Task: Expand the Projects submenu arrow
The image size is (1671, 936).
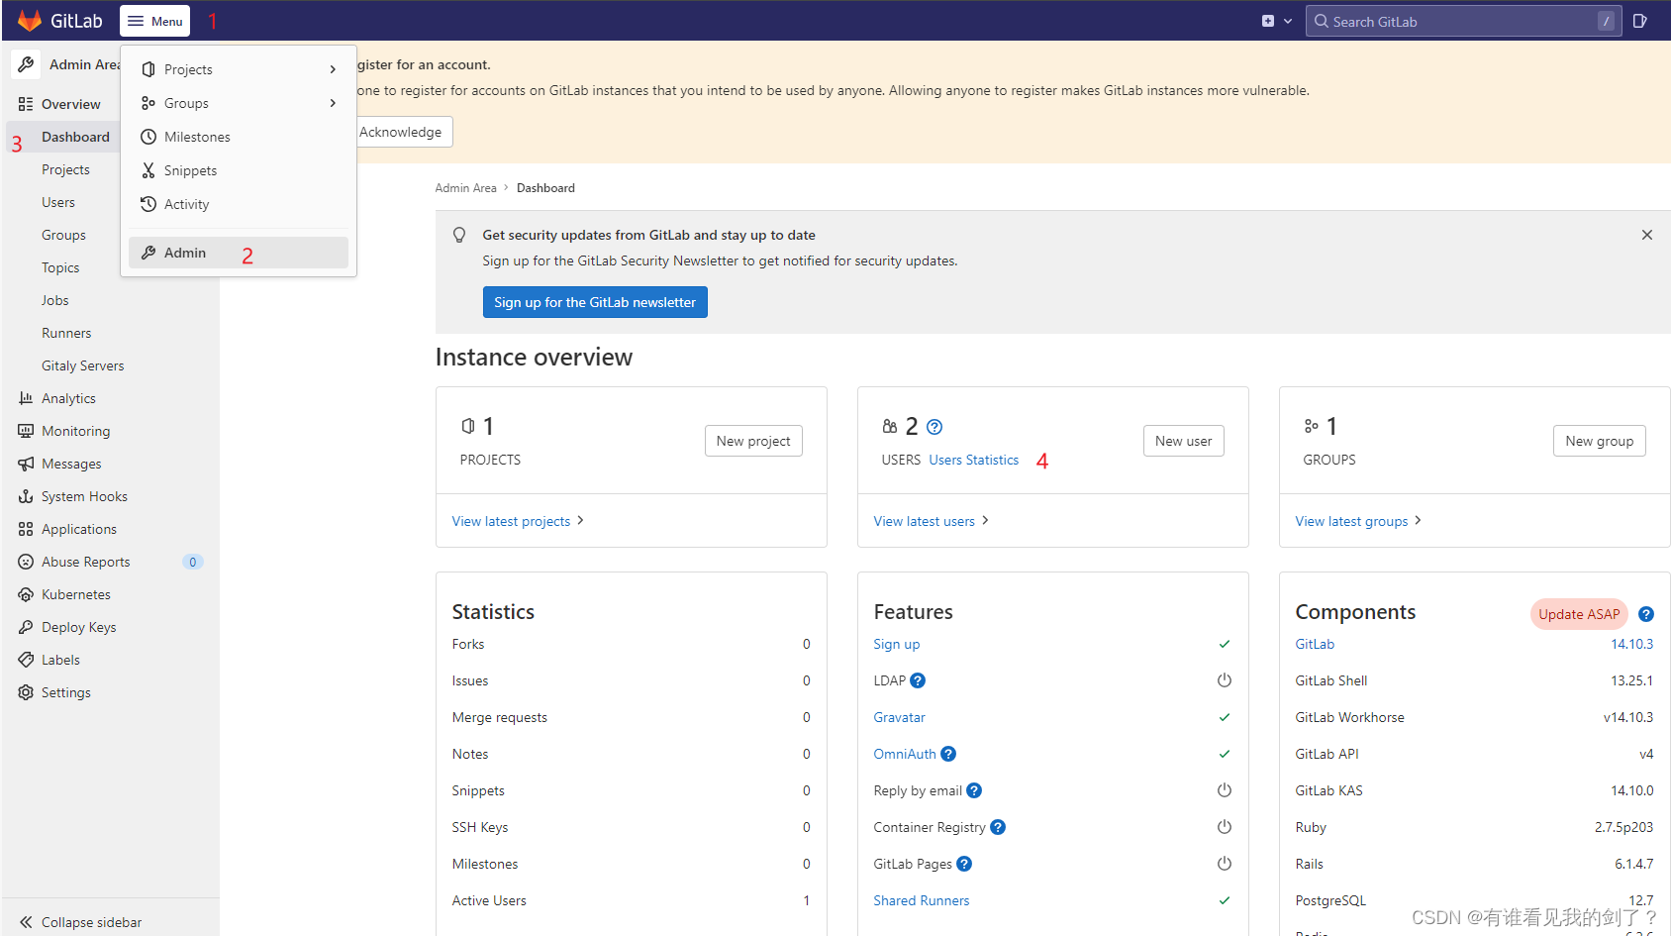Action: click(333, 69)
